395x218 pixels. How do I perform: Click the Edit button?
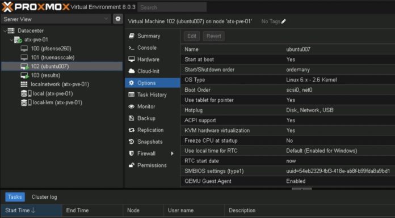coord(192,36)
